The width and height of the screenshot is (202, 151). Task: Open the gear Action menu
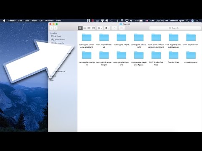[x=107, y=28]
